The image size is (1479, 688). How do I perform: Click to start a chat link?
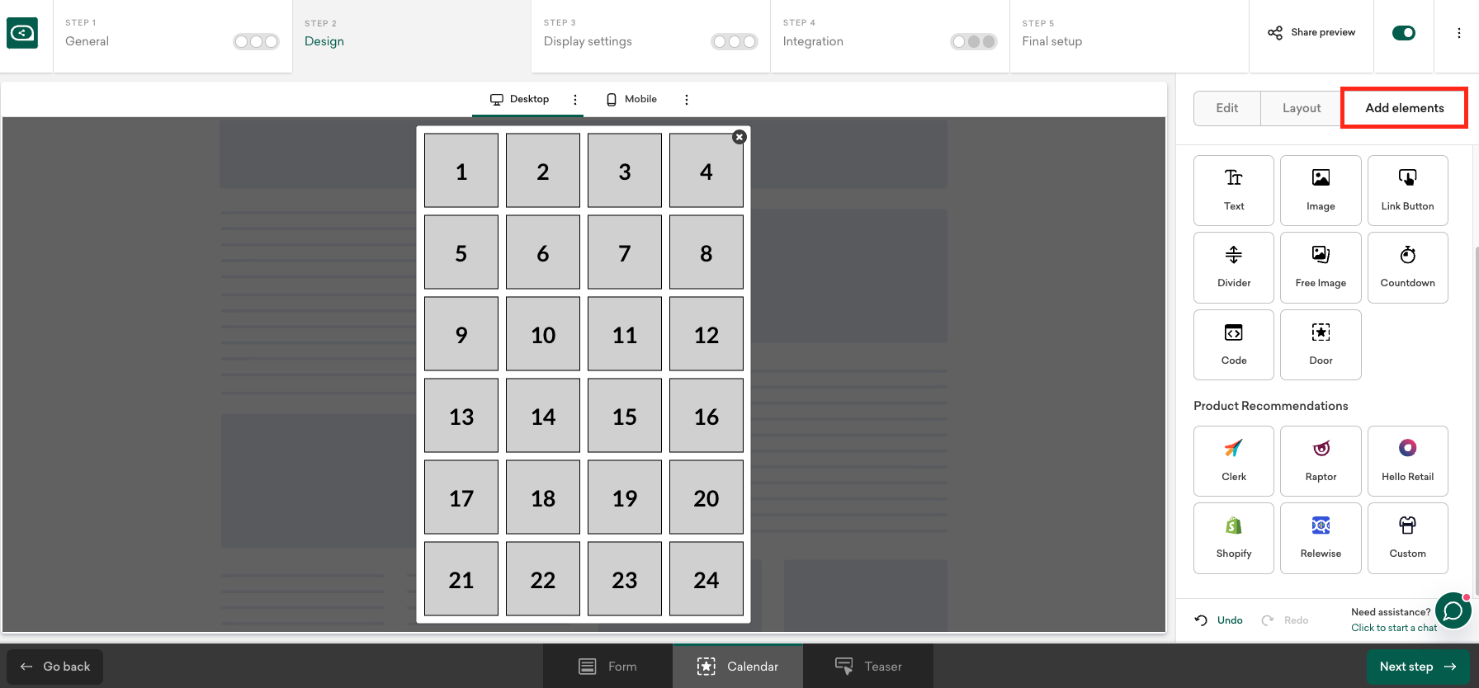(1394, 628)
